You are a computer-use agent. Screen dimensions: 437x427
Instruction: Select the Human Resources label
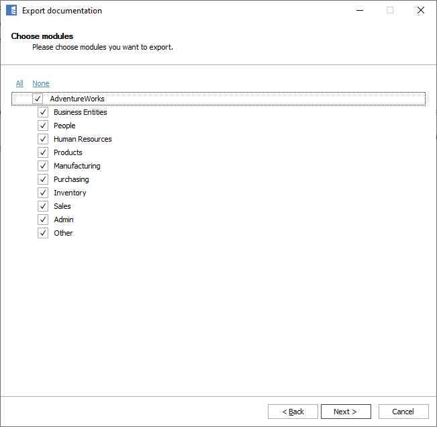83,139
